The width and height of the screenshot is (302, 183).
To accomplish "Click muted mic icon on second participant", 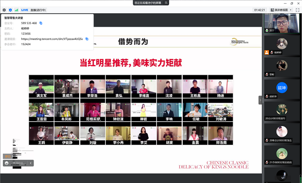I will [272, 52].
